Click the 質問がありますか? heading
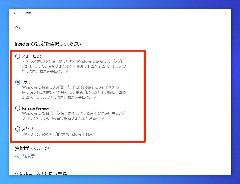The width and height of the screenshot is (240, 184). pyautogui.click(x=33, y=148)
